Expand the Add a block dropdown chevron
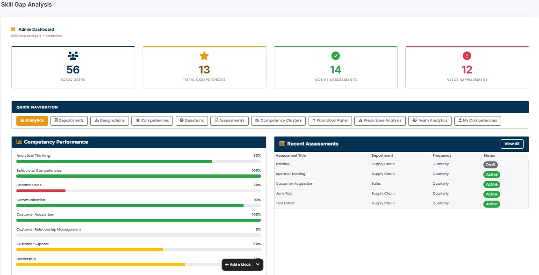This screenshot has width=539, height=275. pyautogui.click(x=258, y=264)
